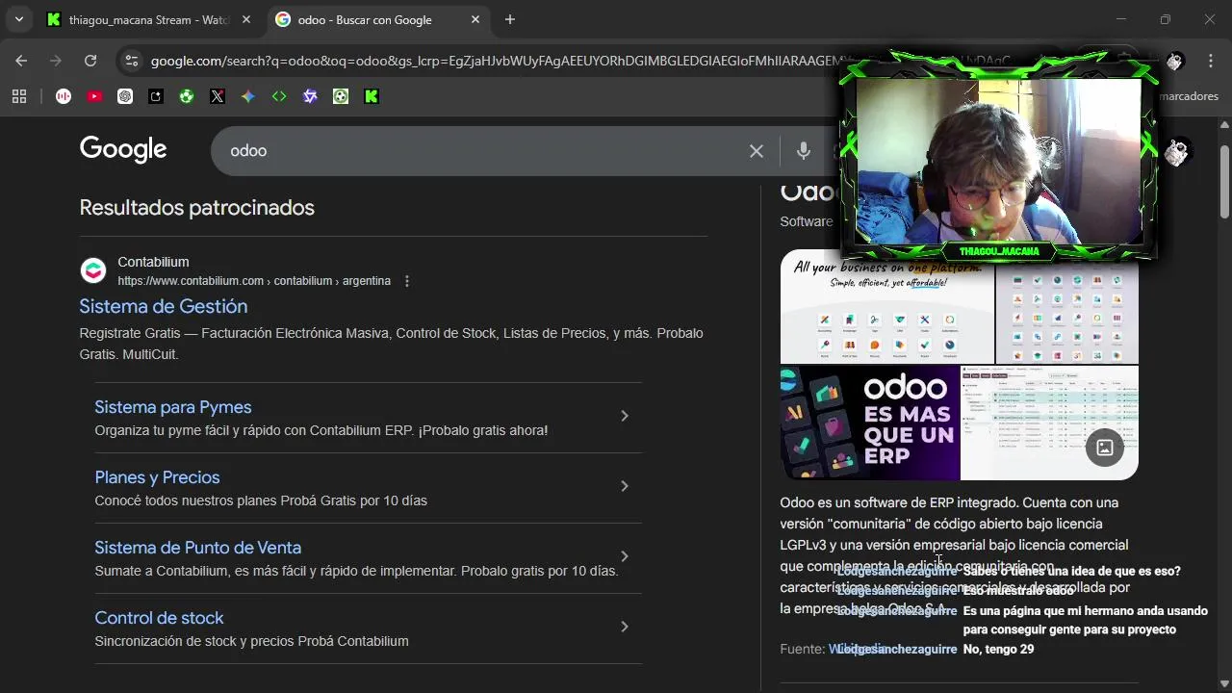Open the red audio-wave bookmark

coord(64,96)
